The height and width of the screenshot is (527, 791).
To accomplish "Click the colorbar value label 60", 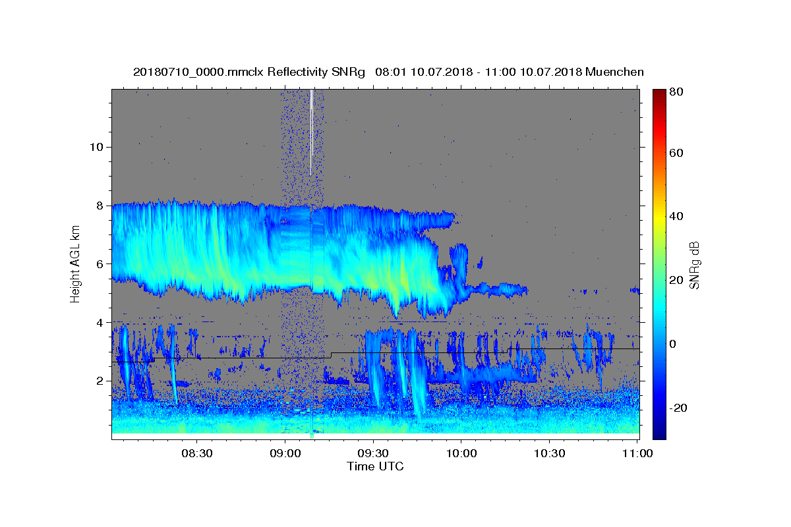I will click(676, 153).
